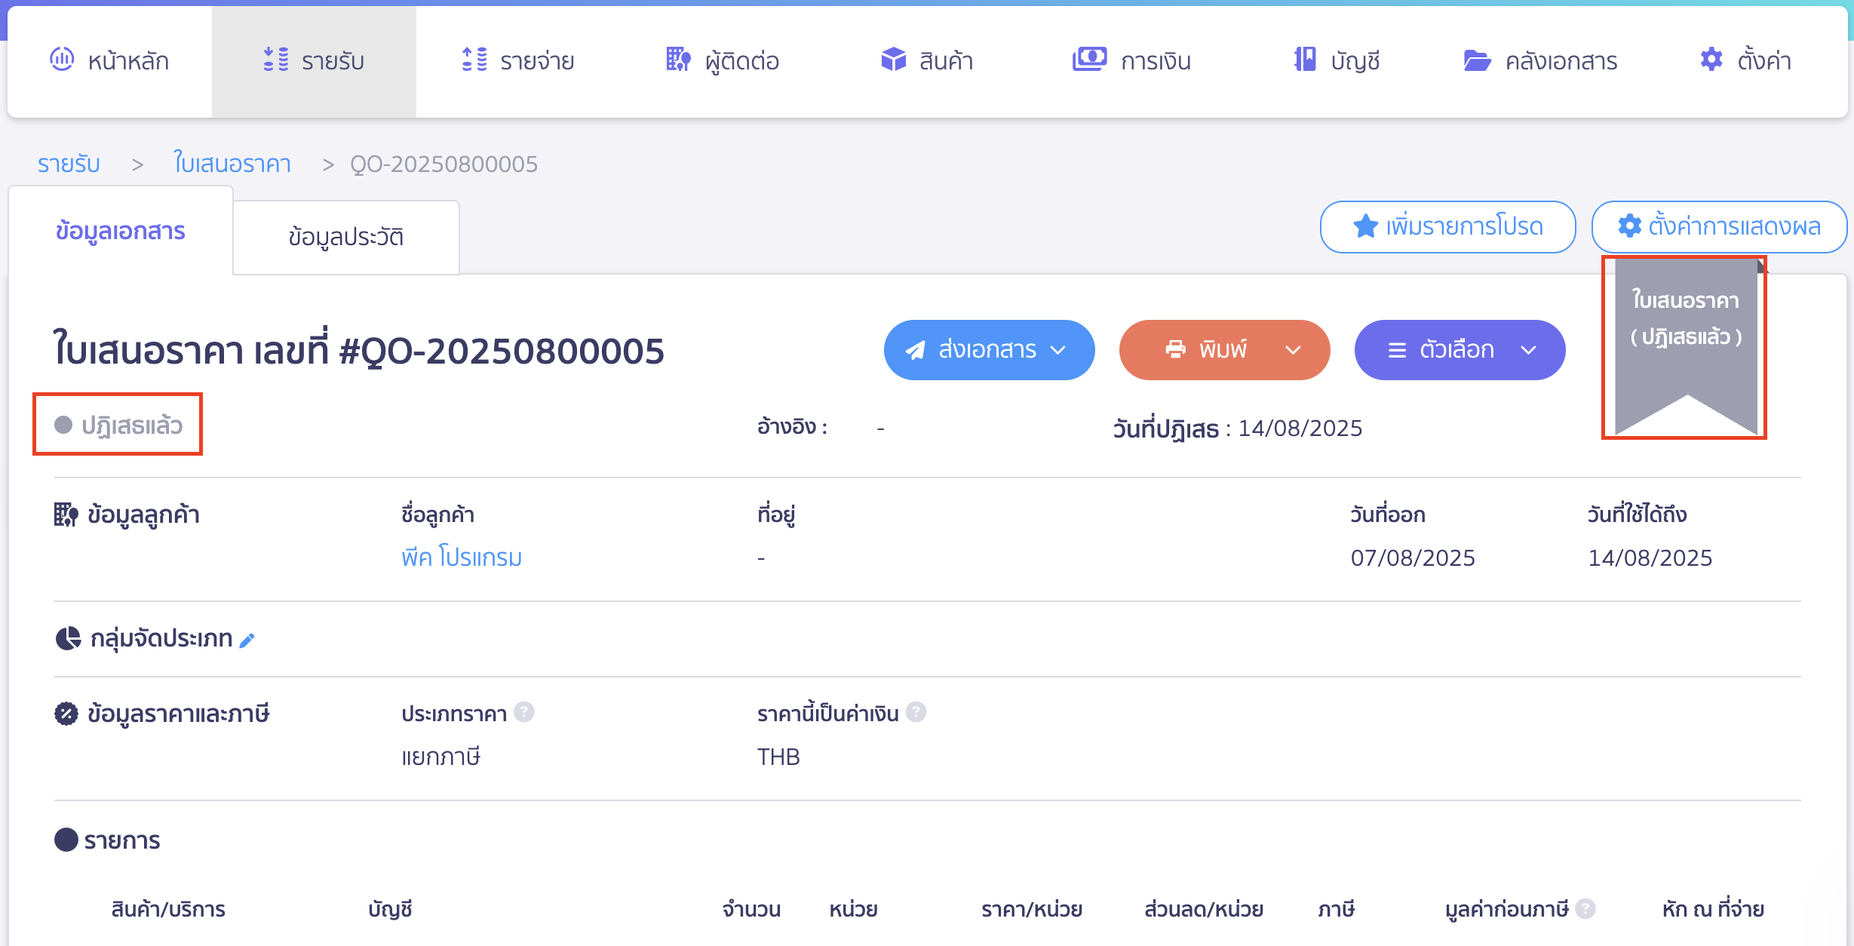The height and width of the screenshot is (946, 1854).
Task: Click the ปฏิเสธแล้ว rejected status label
Action: point(132,425)
